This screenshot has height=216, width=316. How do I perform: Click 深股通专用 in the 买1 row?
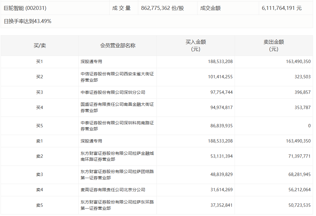click(91, 62)
